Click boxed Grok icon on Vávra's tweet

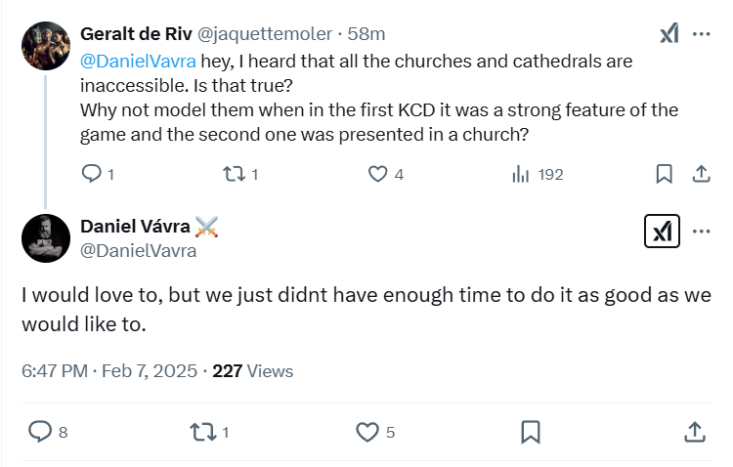[662, 232]
